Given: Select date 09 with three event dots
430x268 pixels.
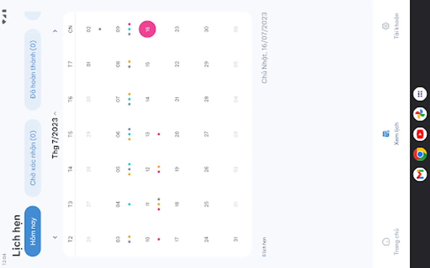Looking at the screenshot, I should (118, 29).
